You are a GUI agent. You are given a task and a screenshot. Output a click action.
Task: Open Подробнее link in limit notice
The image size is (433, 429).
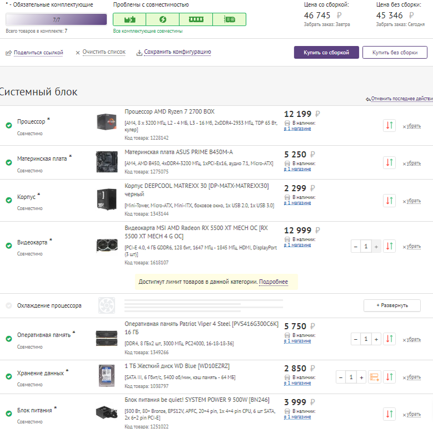273,282
